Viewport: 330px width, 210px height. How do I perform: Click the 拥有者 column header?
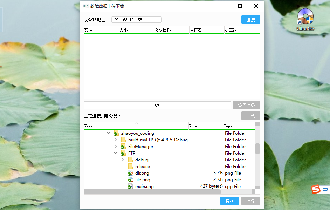tap(206, 30)
